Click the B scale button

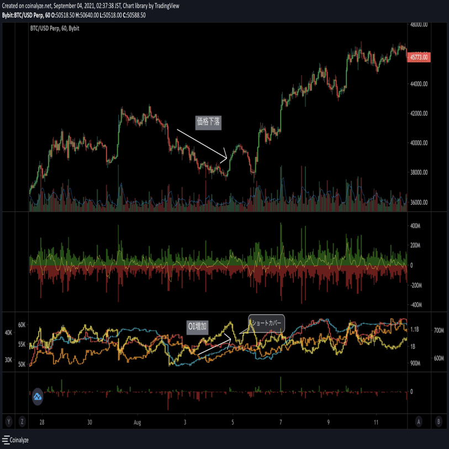coord(439,421)
